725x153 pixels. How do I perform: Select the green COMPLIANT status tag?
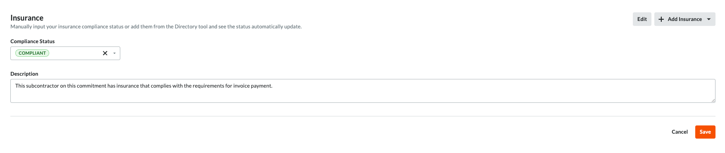click(x=32, y=53)
